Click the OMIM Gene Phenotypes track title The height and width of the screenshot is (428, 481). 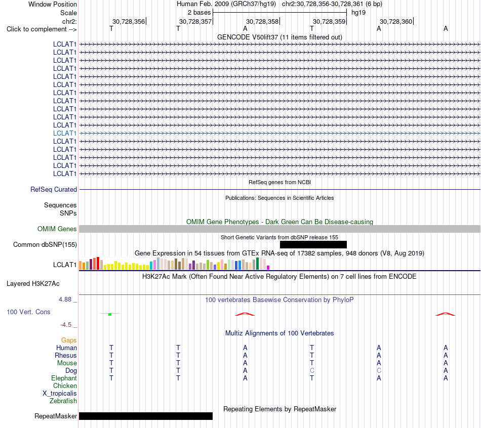pyautogui.click(x=280, y=222)
